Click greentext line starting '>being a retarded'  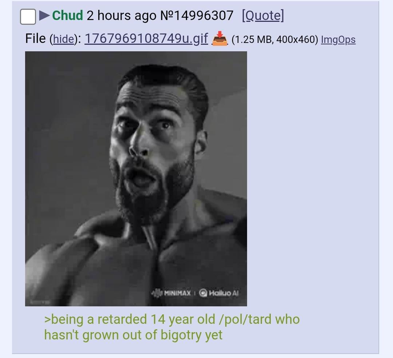172,319
